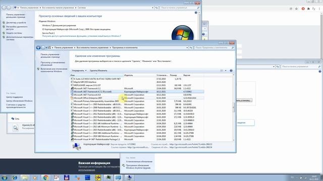Click the taskbar clock
The height and width of the screenshot is (181, 323).
(x=314, y=177)
